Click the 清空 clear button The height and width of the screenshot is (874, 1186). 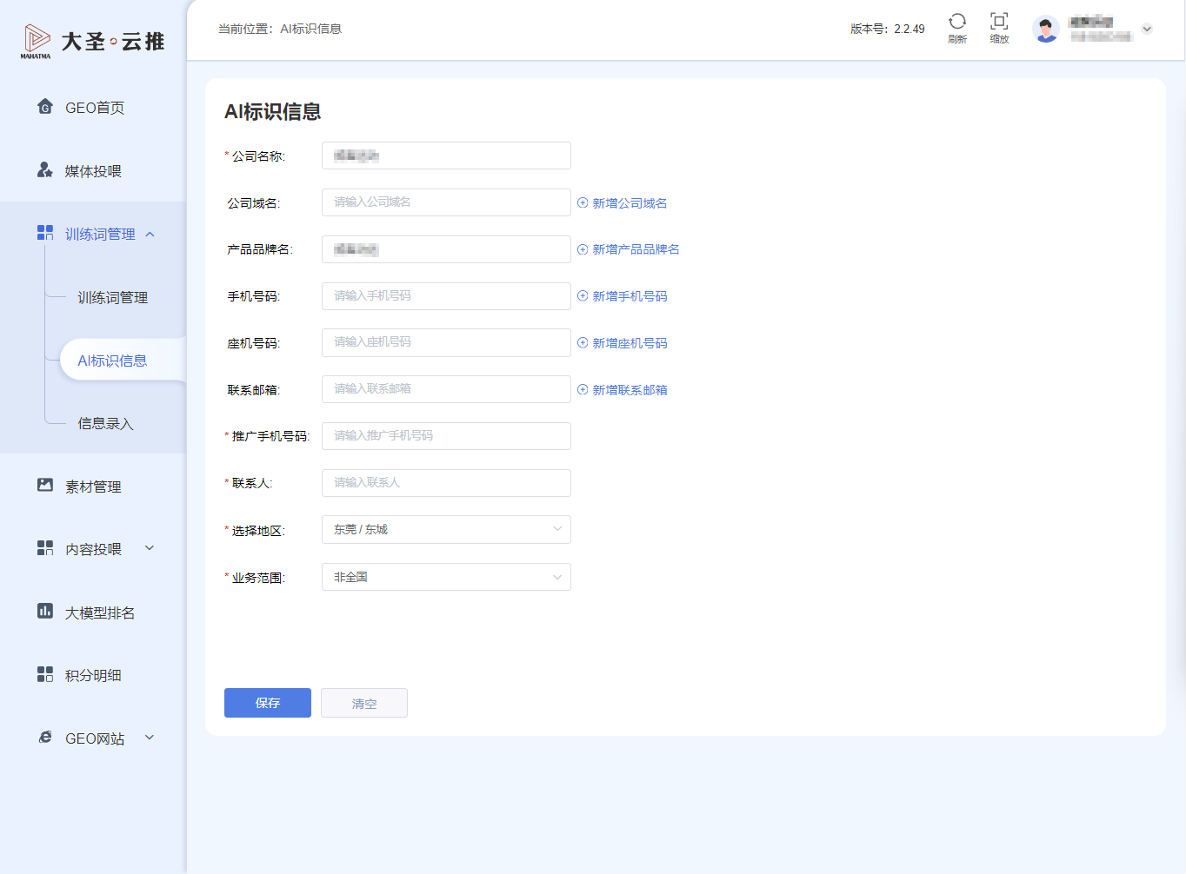click(x=364, y=703)
